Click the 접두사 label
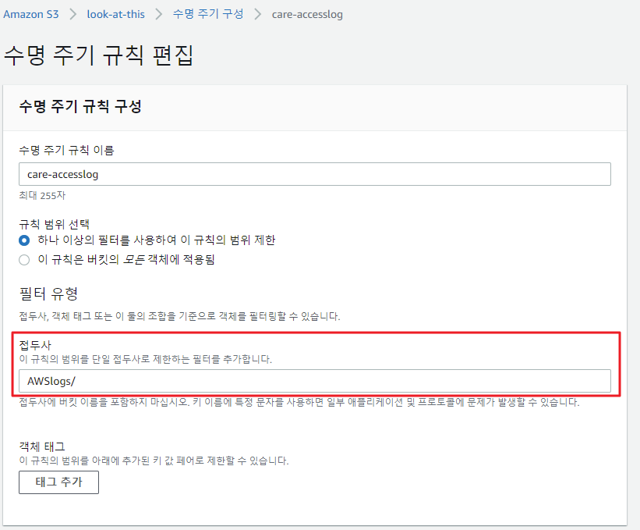Screen dimensions: 640x530 tap(35, 345)
